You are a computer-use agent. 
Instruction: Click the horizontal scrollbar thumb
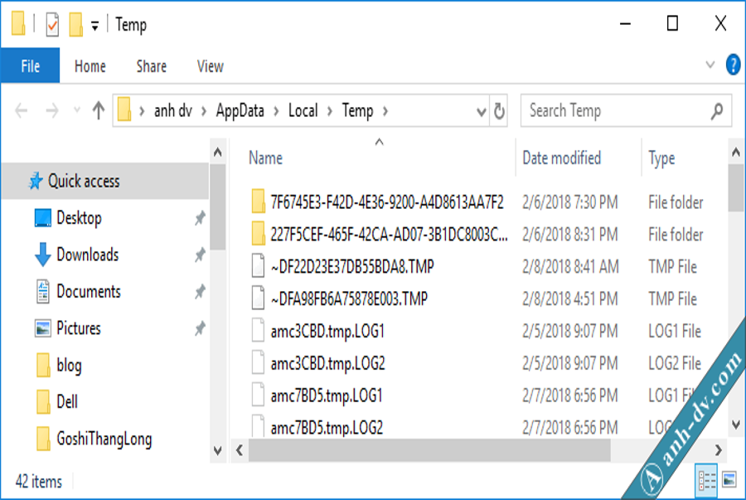pos(429,450)
